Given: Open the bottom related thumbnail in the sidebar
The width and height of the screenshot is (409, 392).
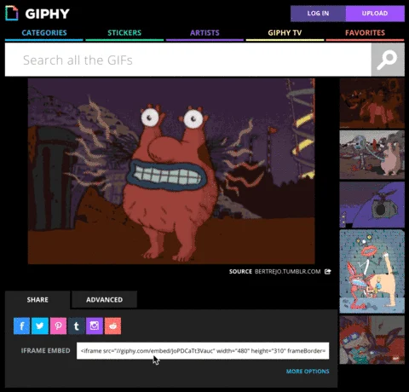Looking at the screenshot, I should click(x=372, y=340).
